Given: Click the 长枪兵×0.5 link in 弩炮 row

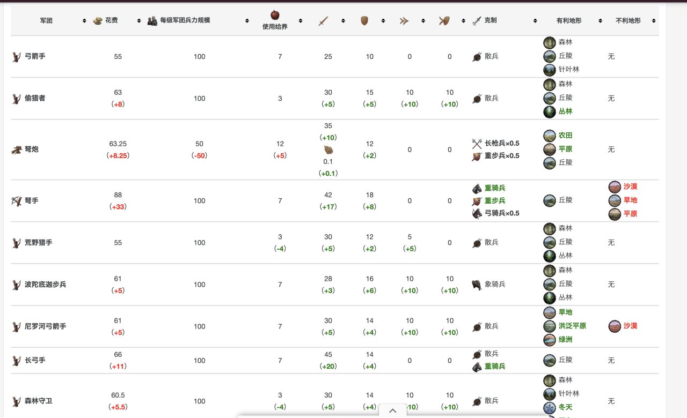Looking at the screenshot, I should pos(502,143).
